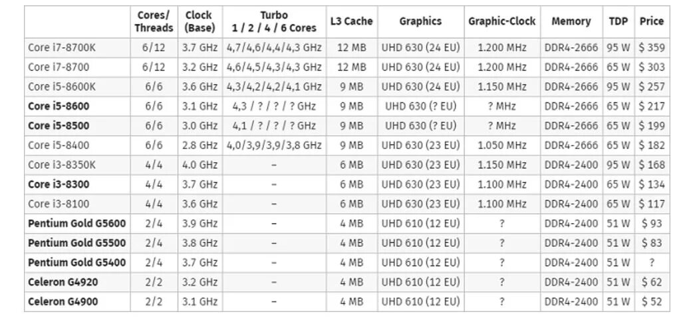Click the Celeron G4920 model name
This screenshot has height=318, width=695.
coord(63,282)
